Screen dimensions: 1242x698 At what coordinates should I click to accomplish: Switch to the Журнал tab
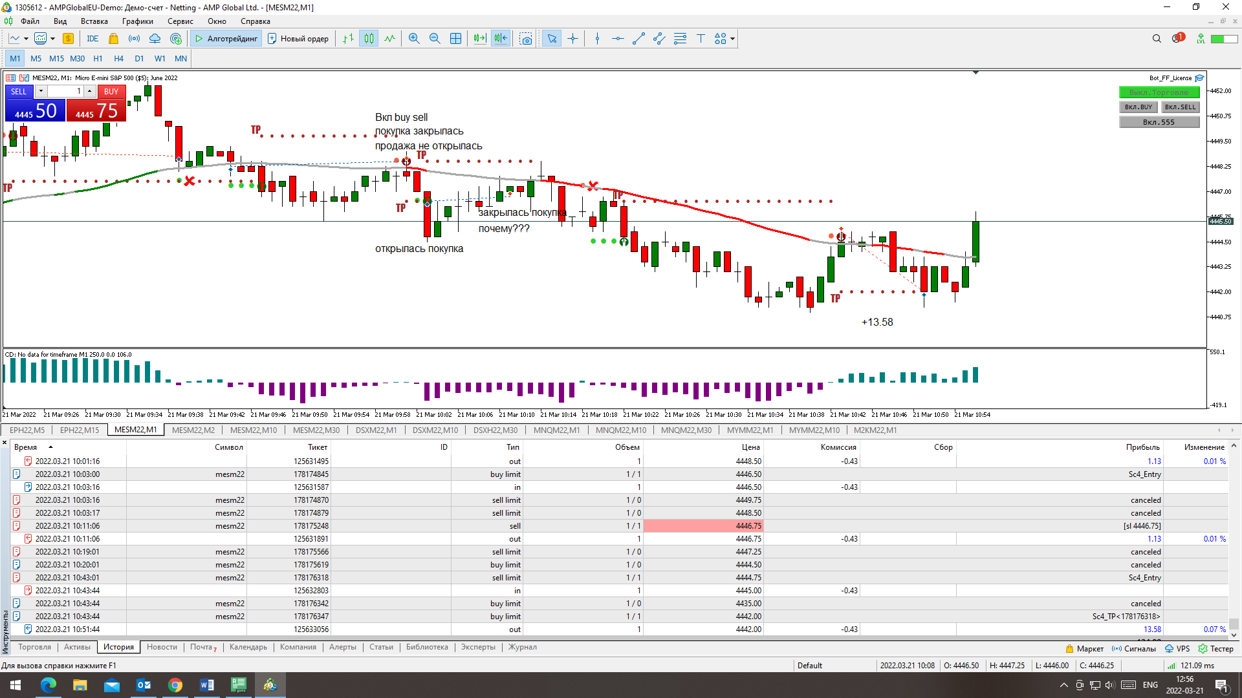point(522,647)
